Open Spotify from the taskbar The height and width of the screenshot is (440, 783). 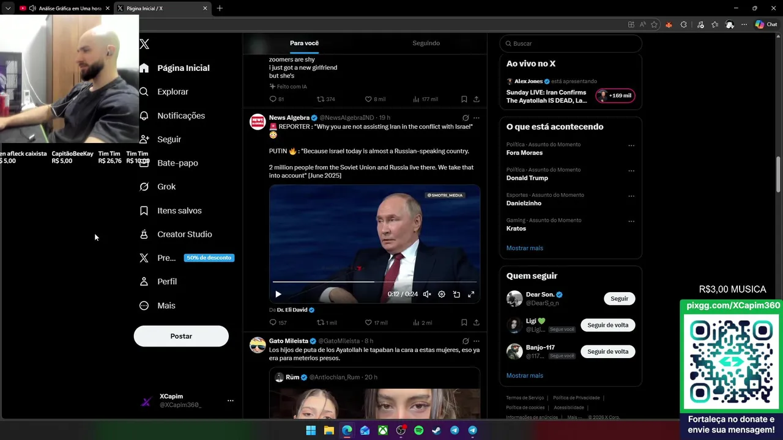click(419, 430)
